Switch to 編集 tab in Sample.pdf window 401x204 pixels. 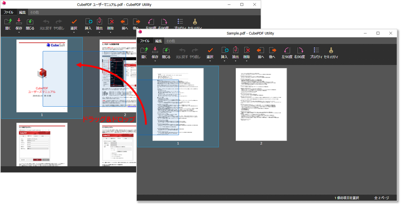point(159,41)
